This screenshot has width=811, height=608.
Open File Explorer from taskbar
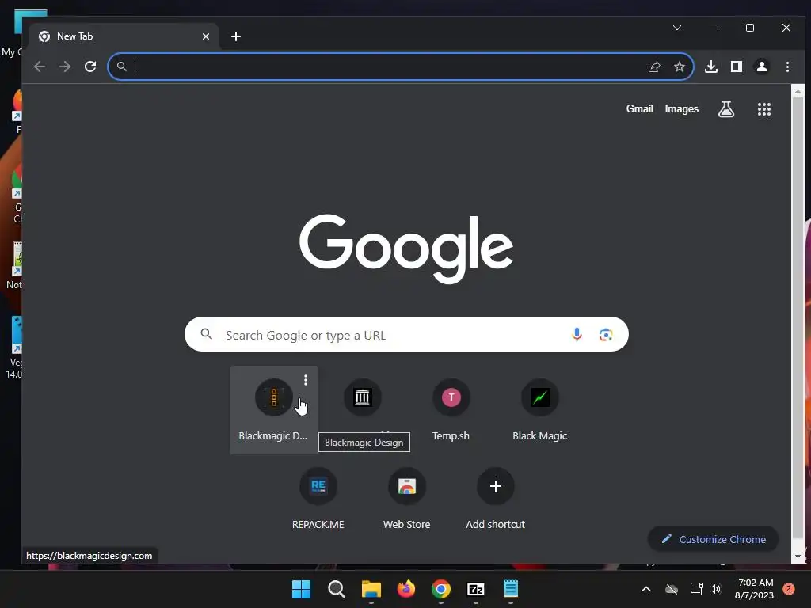(371, 589)
